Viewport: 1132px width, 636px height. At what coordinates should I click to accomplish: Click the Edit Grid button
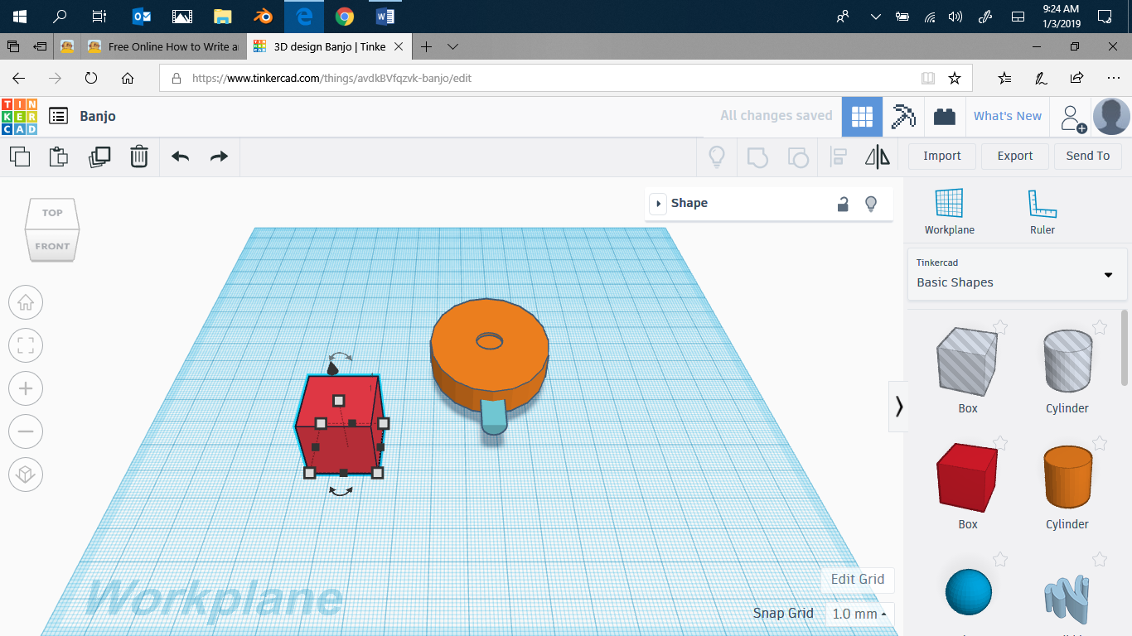point(858,579)
